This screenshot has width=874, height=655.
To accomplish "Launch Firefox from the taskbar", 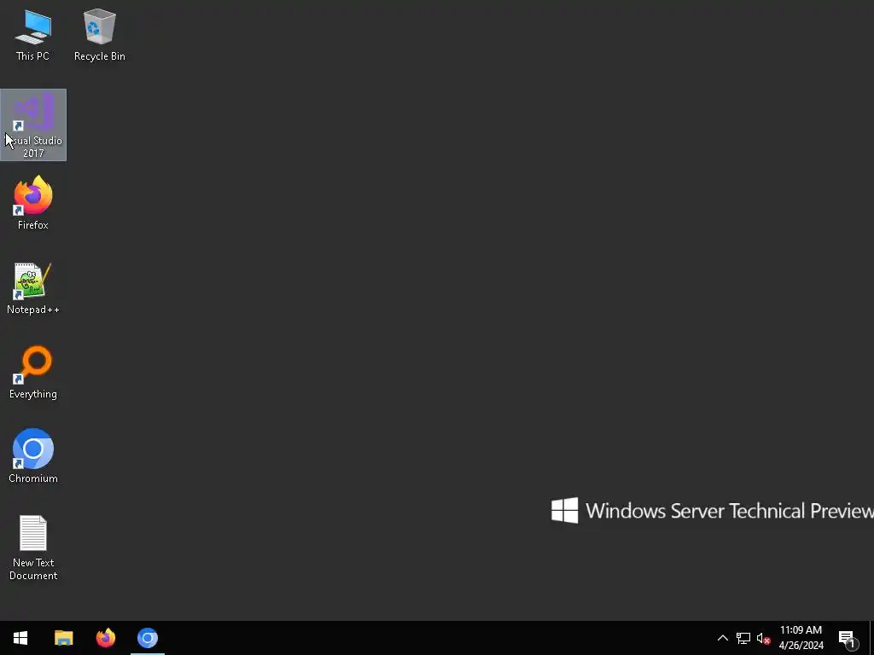I will point(106,638).
